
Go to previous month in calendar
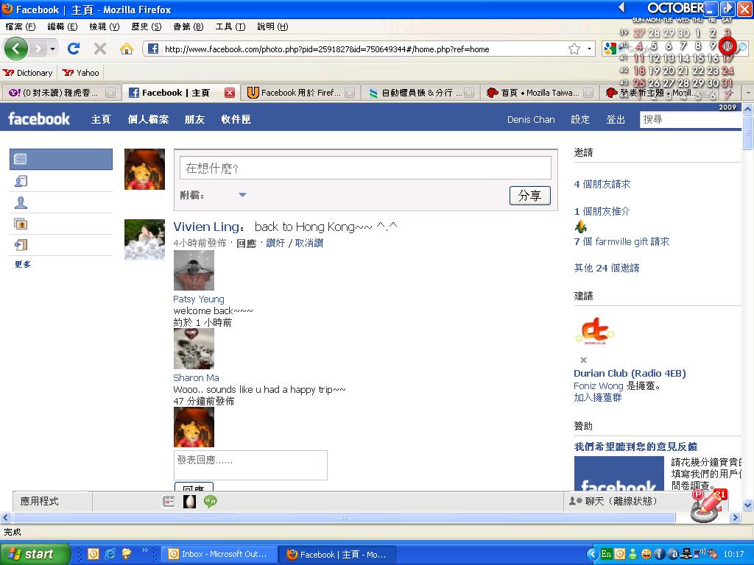point(621,7)
